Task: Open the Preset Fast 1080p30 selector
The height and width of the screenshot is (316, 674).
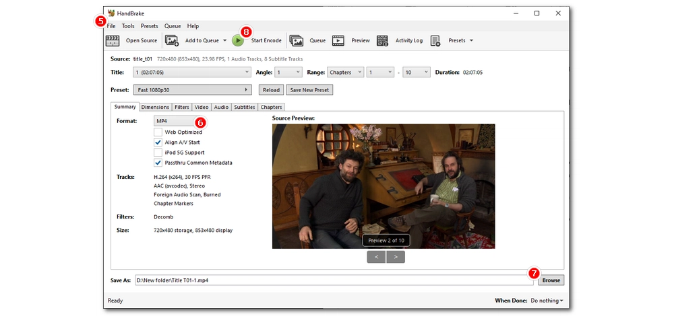Action: coord(192,90)
